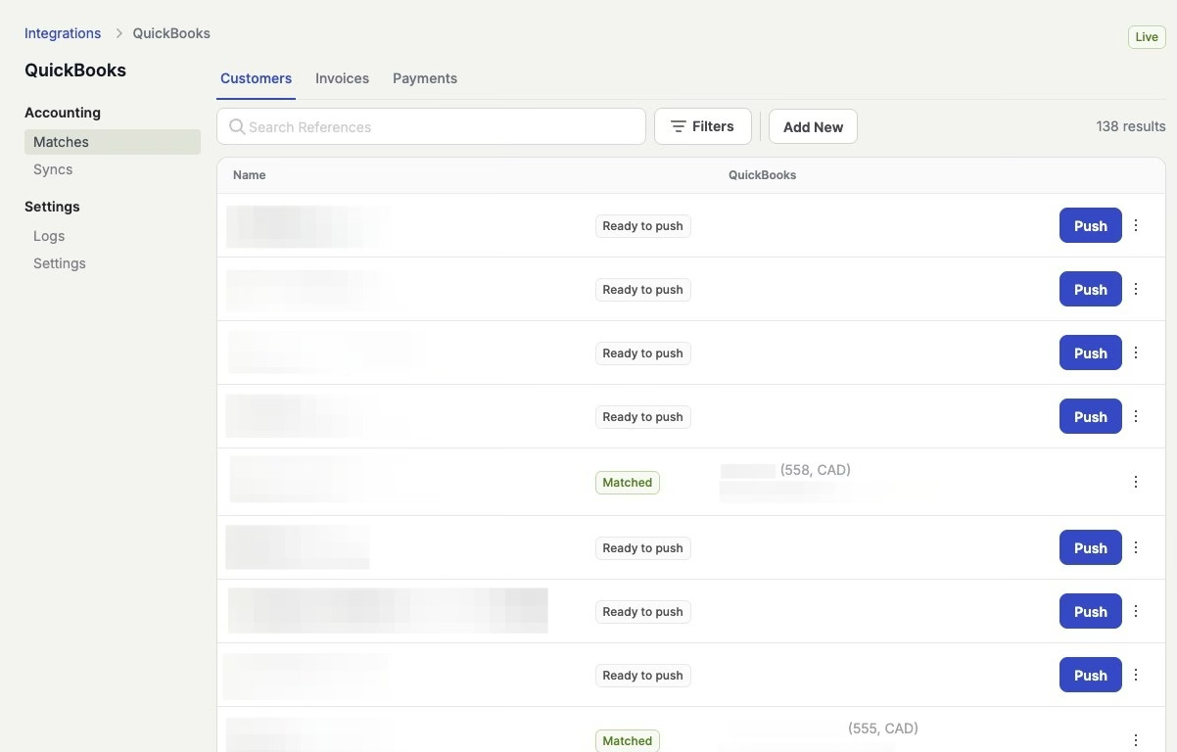
Task: Click the Add New button
Action: coord(813,126)
